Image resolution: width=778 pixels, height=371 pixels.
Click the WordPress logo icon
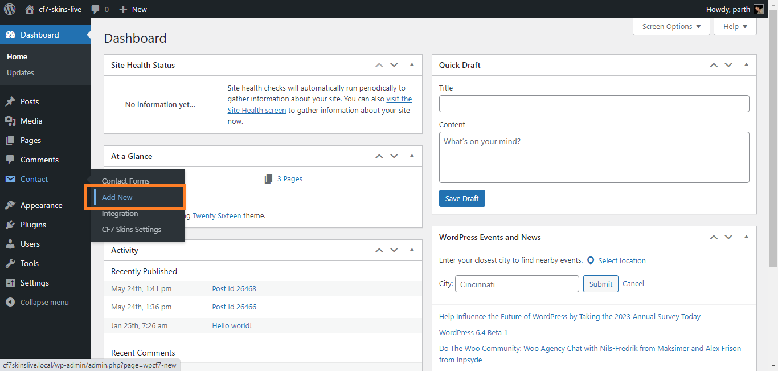coord(10,9)
